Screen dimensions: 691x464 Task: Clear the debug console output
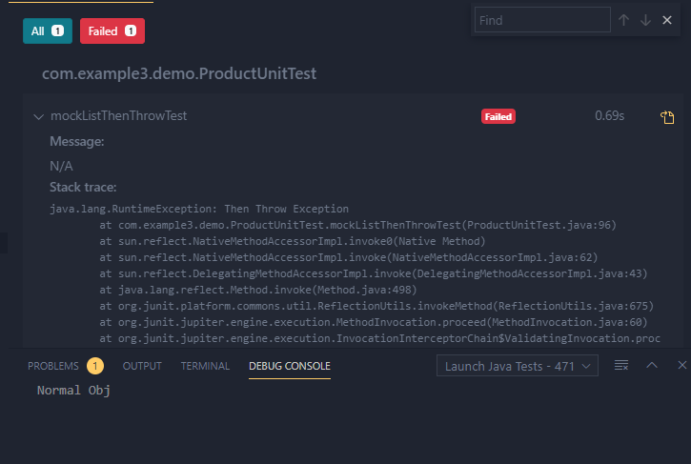point(621,365)
